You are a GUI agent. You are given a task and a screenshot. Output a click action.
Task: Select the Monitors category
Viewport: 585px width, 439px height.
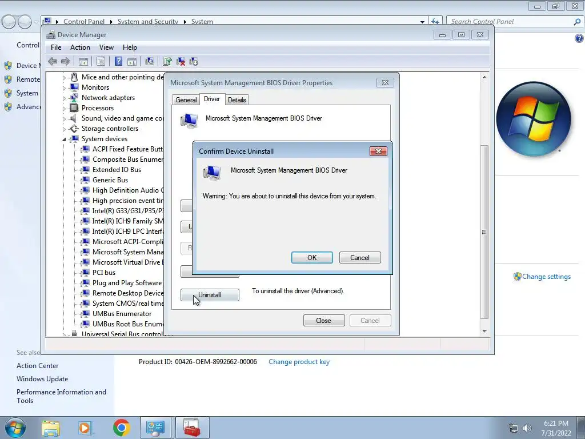point(95,87)
